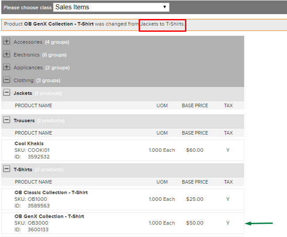
Task: Collapse the Clothing category
Action: (7, 80)
